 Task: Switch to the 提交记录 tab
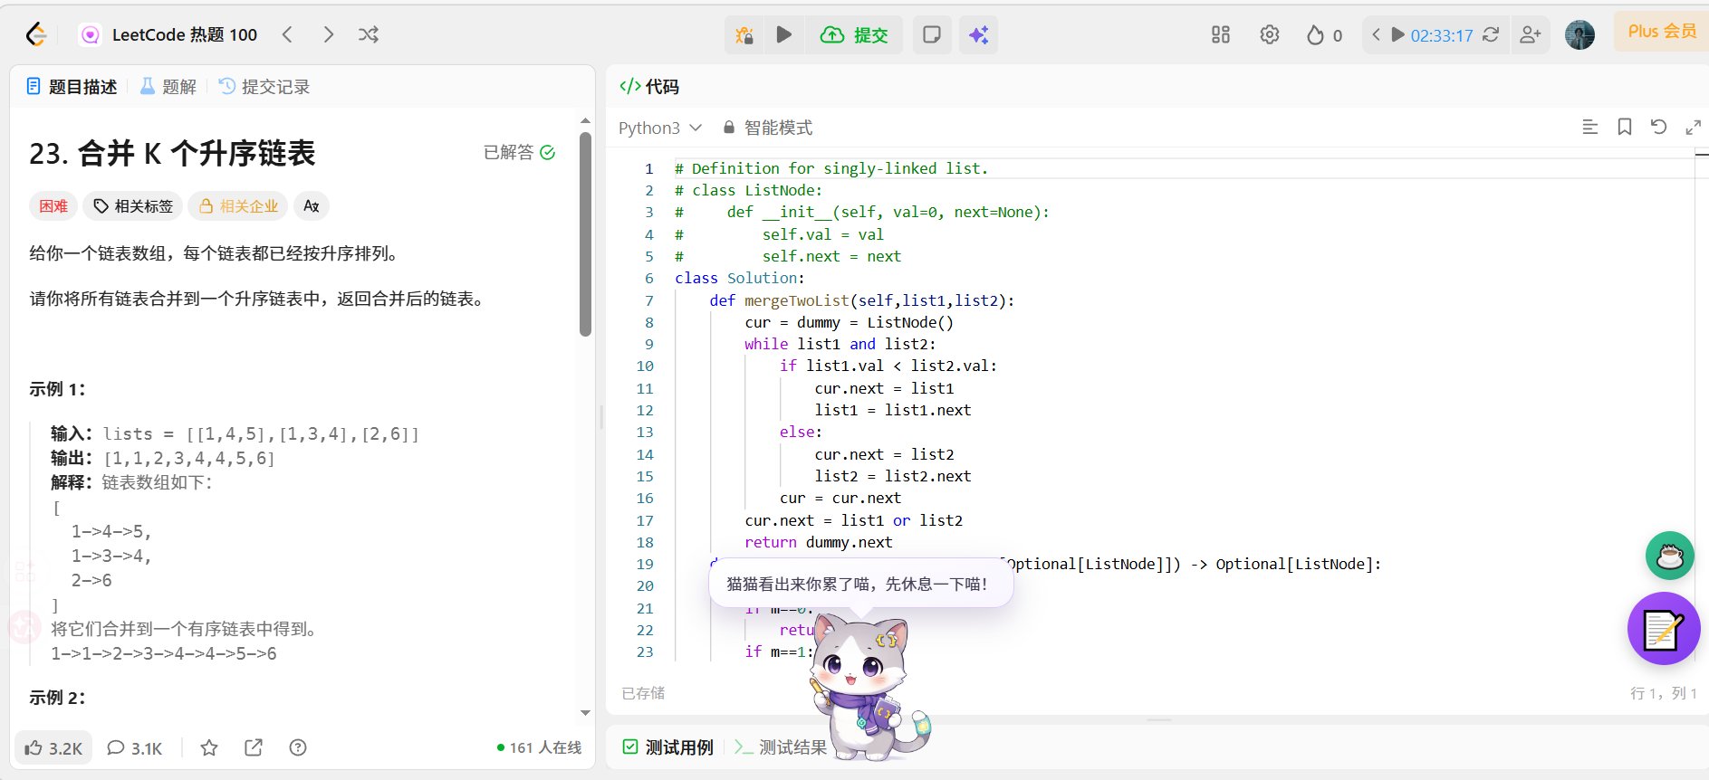(264, 87)
